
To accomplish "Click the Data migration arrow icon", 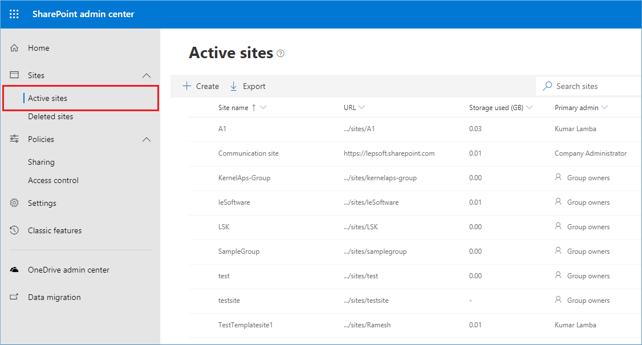I will click(14, 297).
